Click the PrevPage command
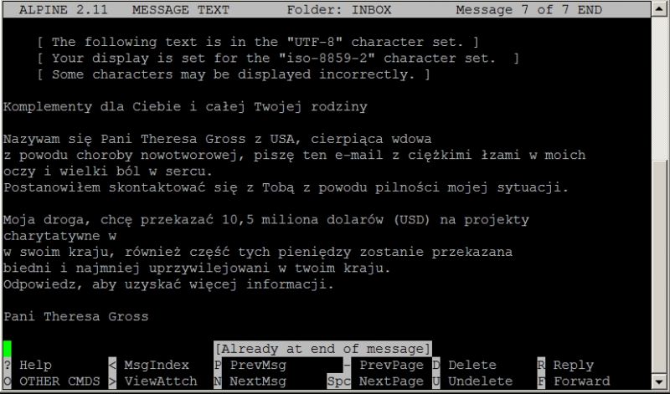 point(391,365)
